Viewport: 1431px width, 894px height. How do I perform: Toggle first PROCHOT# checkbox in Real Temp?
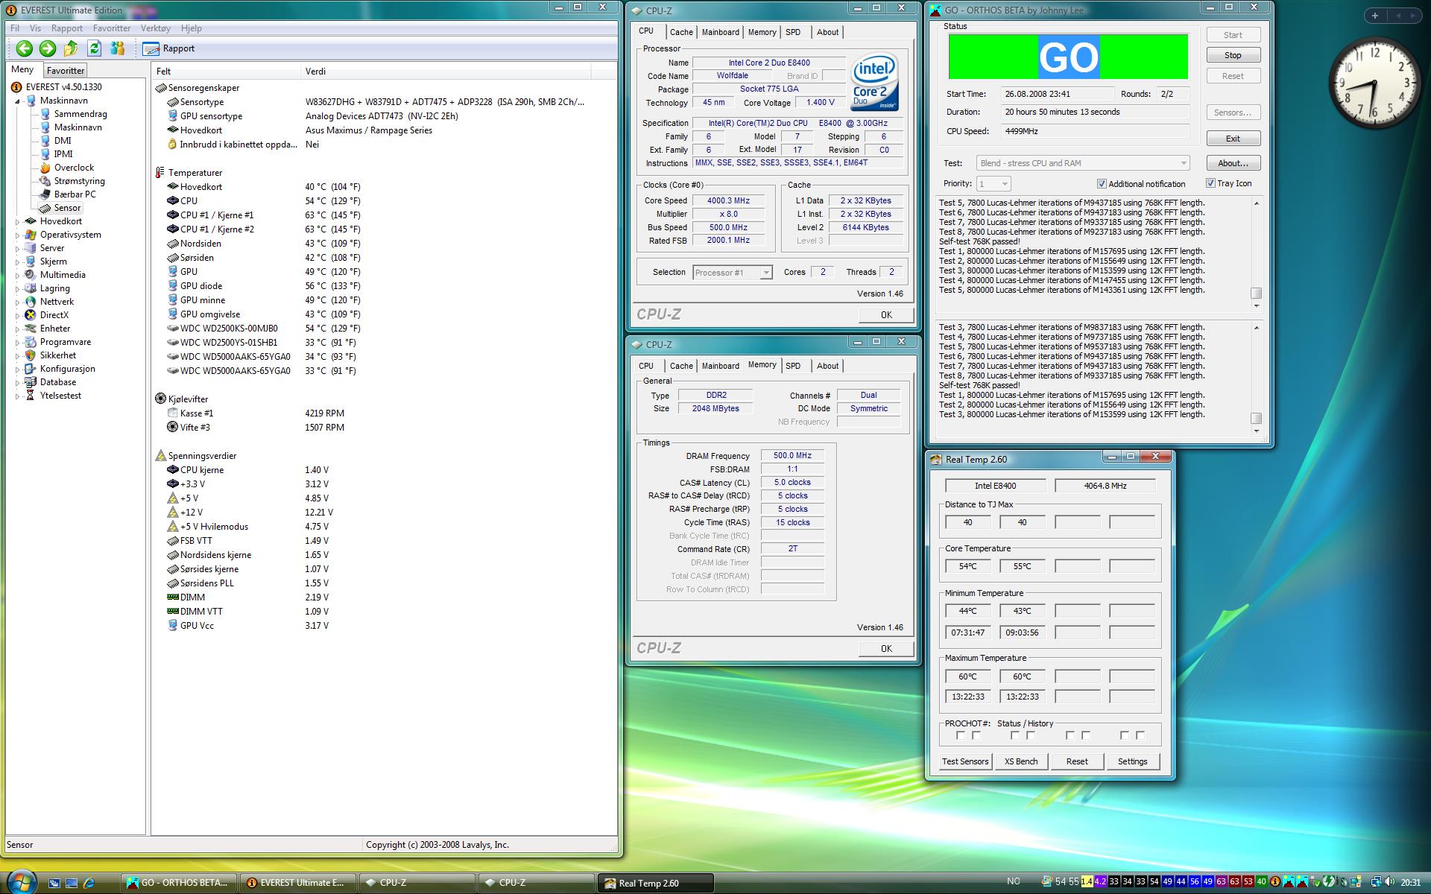click(961, 735)
